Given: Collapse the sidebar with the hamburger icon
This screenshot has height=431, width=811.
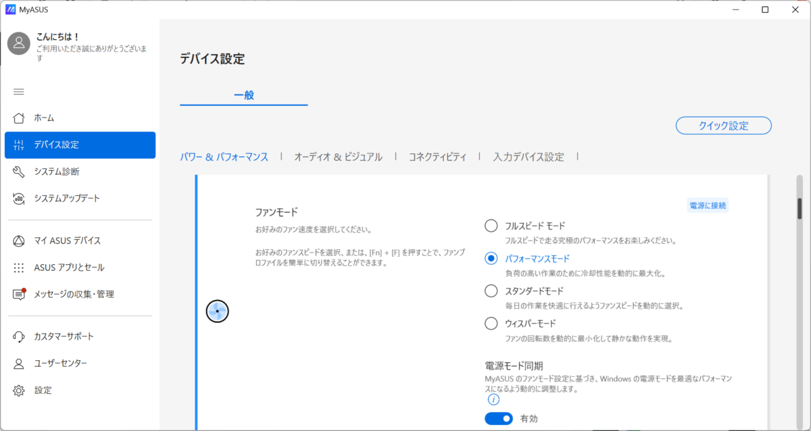Looking at the screenshot, I should [19, 92].
